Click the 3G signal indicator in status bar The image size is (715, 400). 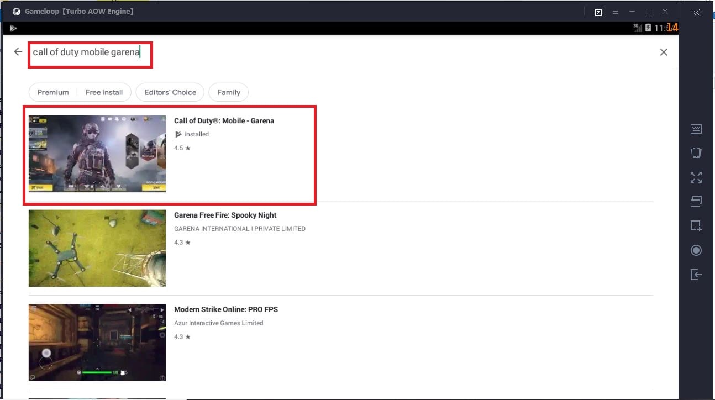pos(639,28)
